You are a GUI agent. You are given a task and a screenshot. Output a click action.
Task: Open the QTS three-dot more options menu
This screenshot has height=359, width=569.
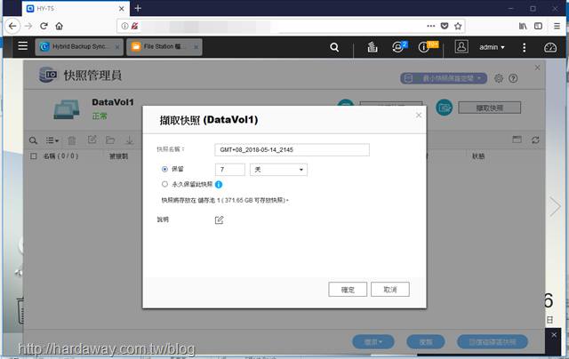pyautogui.click(x=524, y=47)
